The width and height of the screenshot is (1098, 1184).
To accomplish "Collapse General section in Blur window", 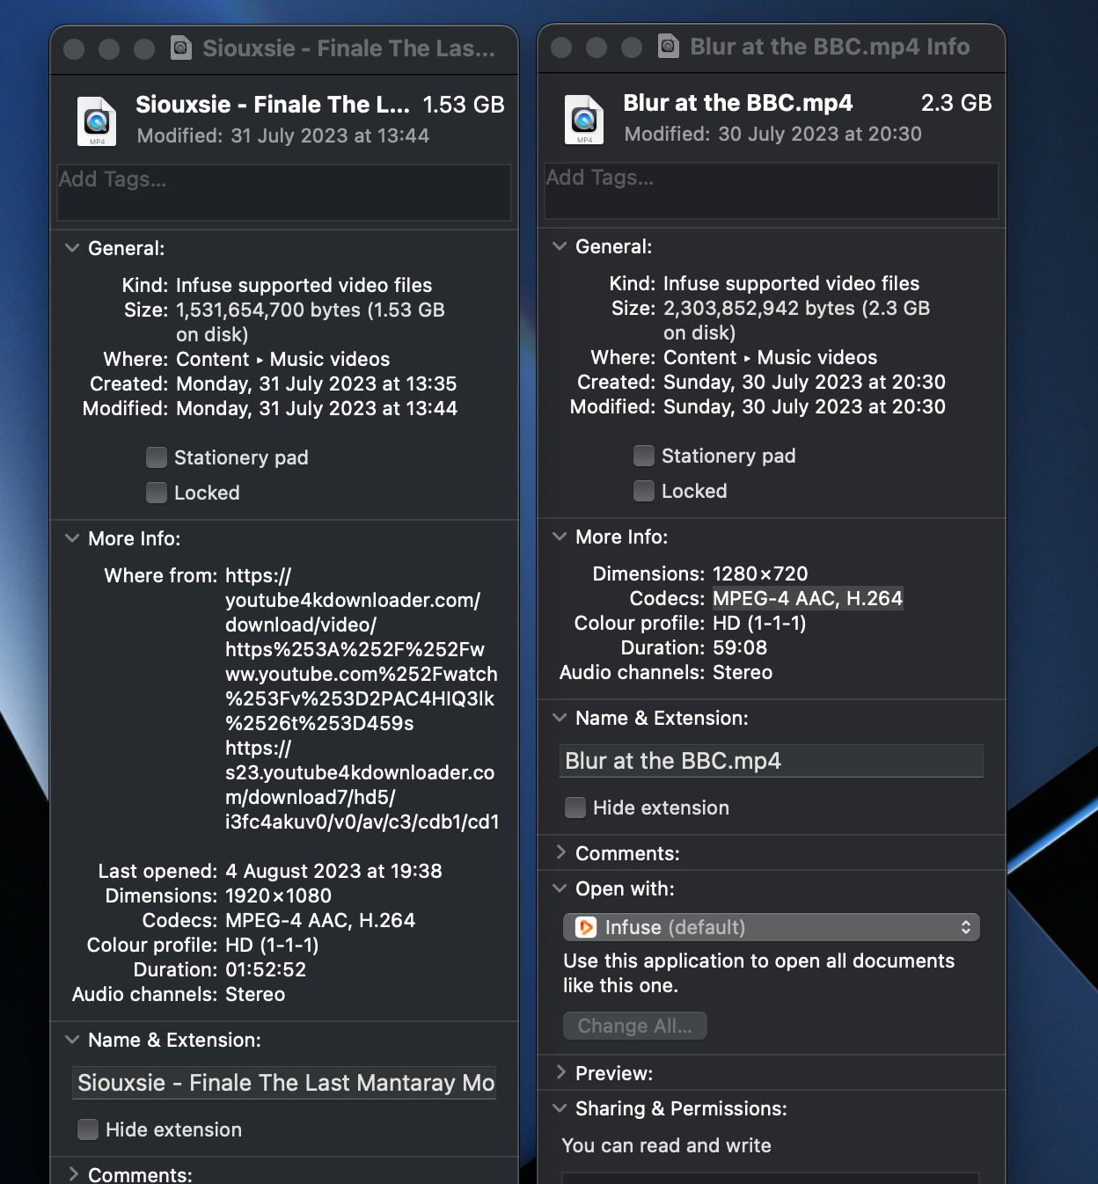I will click(560, 246).
